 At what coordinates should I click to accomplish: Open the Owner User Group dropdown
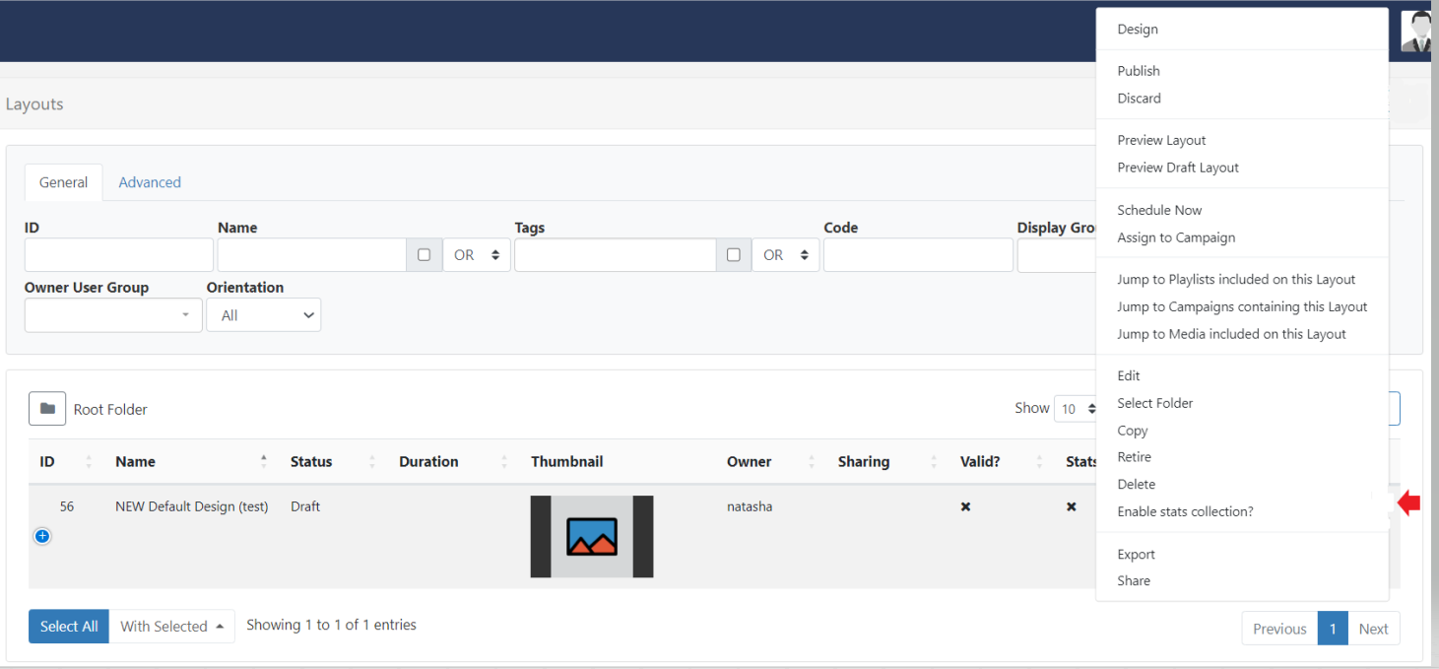click(113, 315)
